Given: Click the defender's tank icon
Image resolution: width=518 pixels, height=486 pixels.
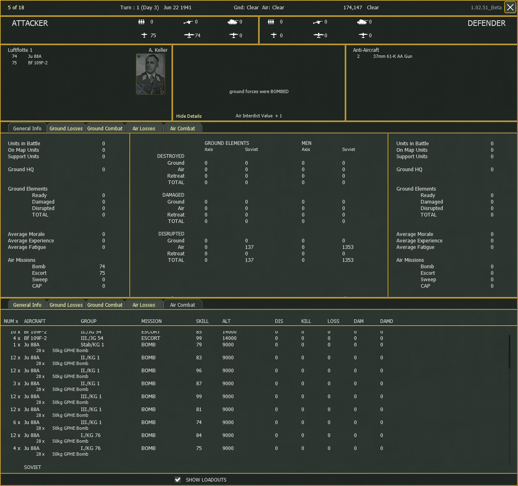Looking at the screenshot, I should pos(362,22).
